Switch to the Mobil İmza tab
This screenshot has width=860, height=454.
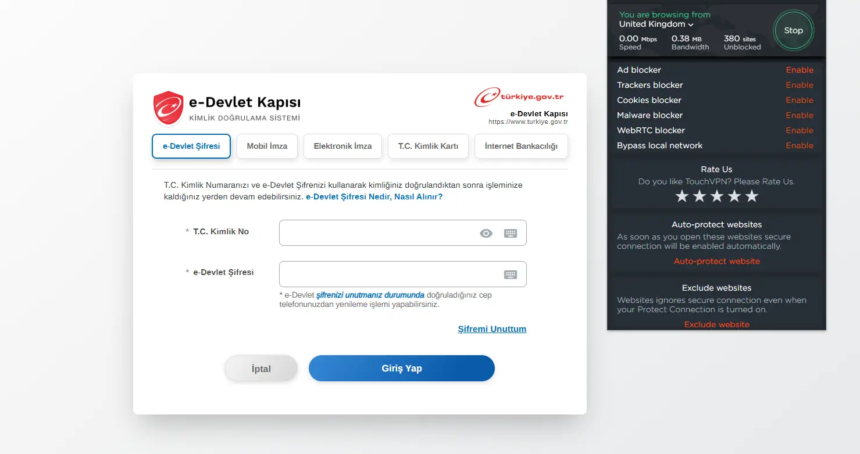tap(267, 146)
